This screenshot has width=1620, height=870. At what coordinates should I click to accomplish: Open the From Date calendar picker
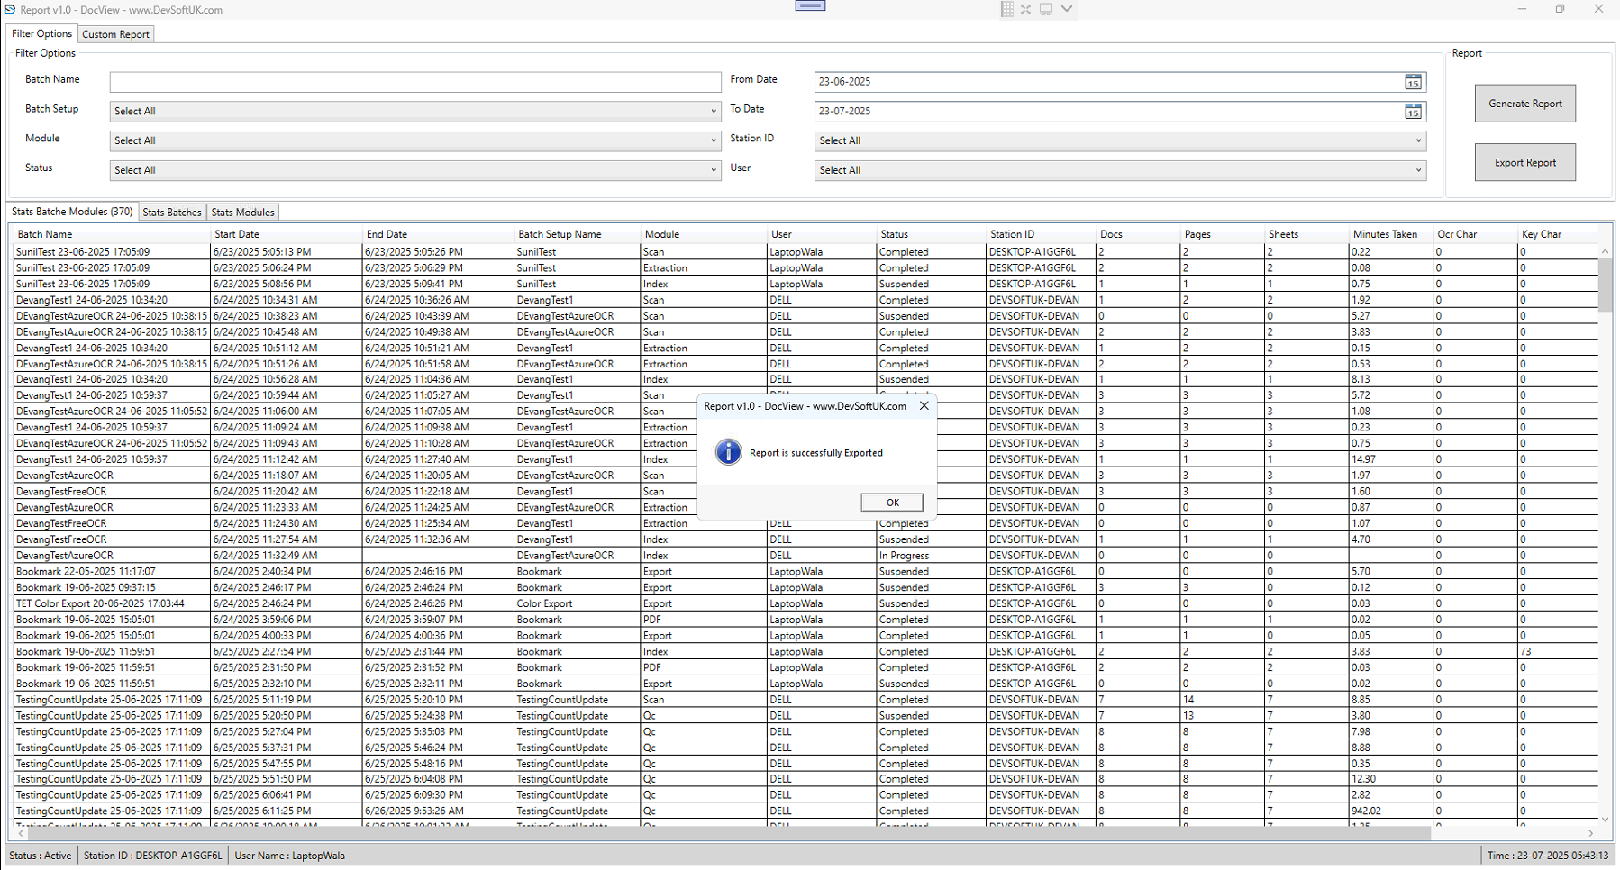pos(1414,81)
